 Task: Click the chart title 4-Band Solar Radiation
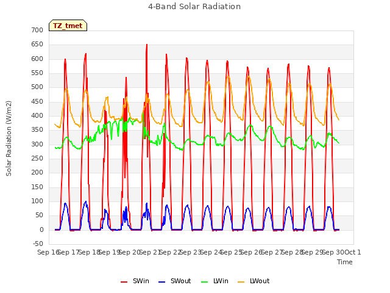[x=194, y=7]
